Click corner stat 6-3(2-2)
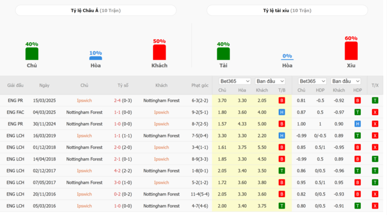This screenshot has height=215, width=387. pos(200,100)
